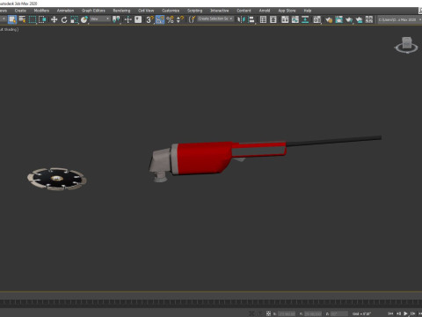The width and height of the screenshot is (422, 317).
Task: Toggle the Scene Explorer
Action: point(263,19)
